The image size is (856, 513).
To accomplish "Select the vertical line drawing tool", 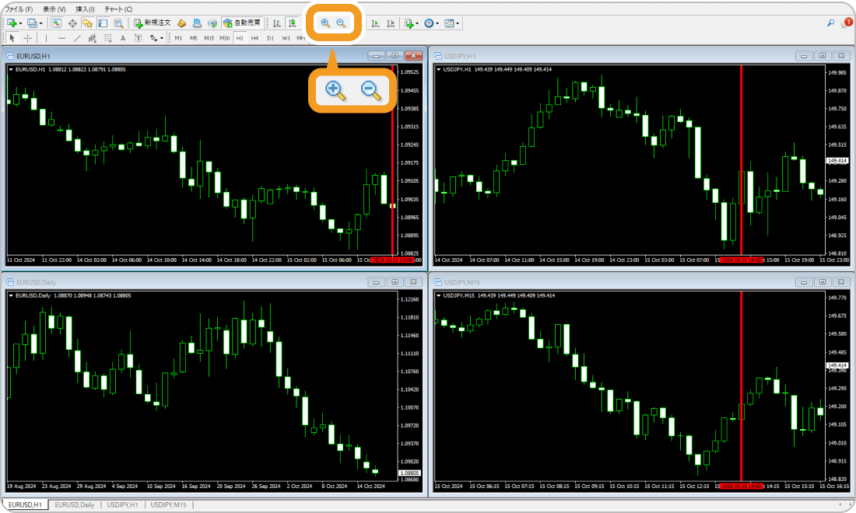I will [47, 38].
